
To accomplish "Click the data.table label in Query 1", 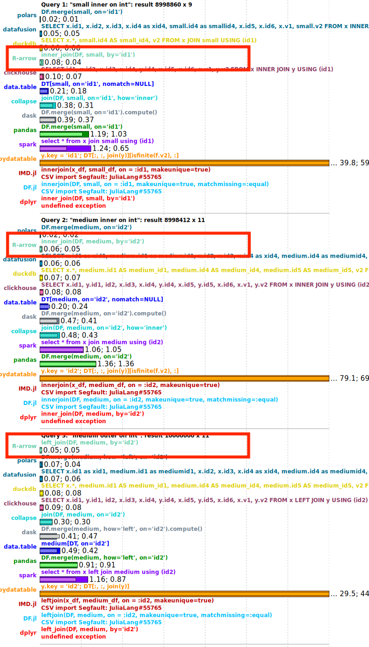I will [20, 87].
